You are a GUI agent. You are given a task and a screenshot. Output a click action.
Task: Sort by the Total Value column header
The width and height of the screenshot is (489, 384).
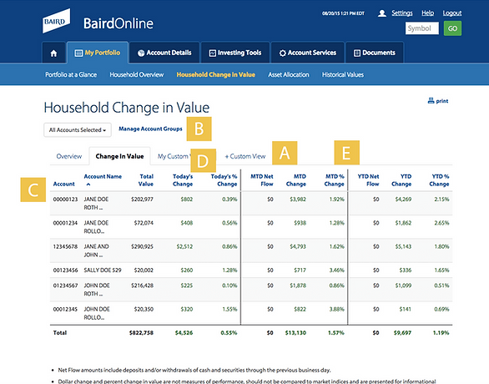(146, 180)
